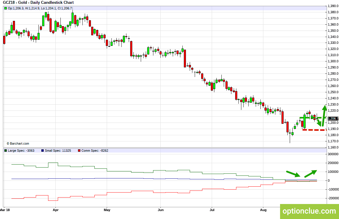Image resolution: width=339 pixels, height=219 pixels.
Task: Click the 1,350.0 price axis label
Action: pos(333,31)
